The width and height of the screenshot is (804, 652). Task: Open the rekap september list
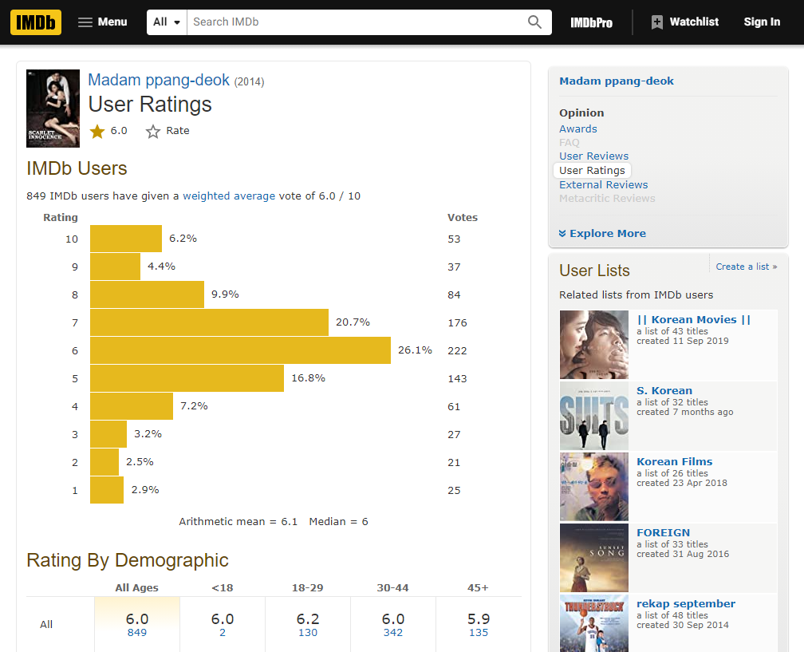pyautogui.click(x=686, y=604)
